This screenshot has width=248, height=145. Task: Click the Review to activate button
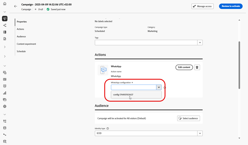(231, 6)
